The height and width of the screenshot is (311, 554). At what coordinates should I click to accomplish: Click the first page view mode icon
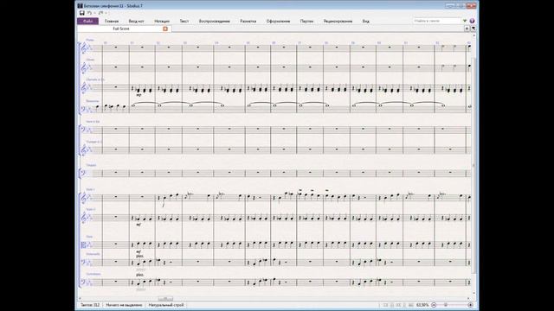pos(385,305)
